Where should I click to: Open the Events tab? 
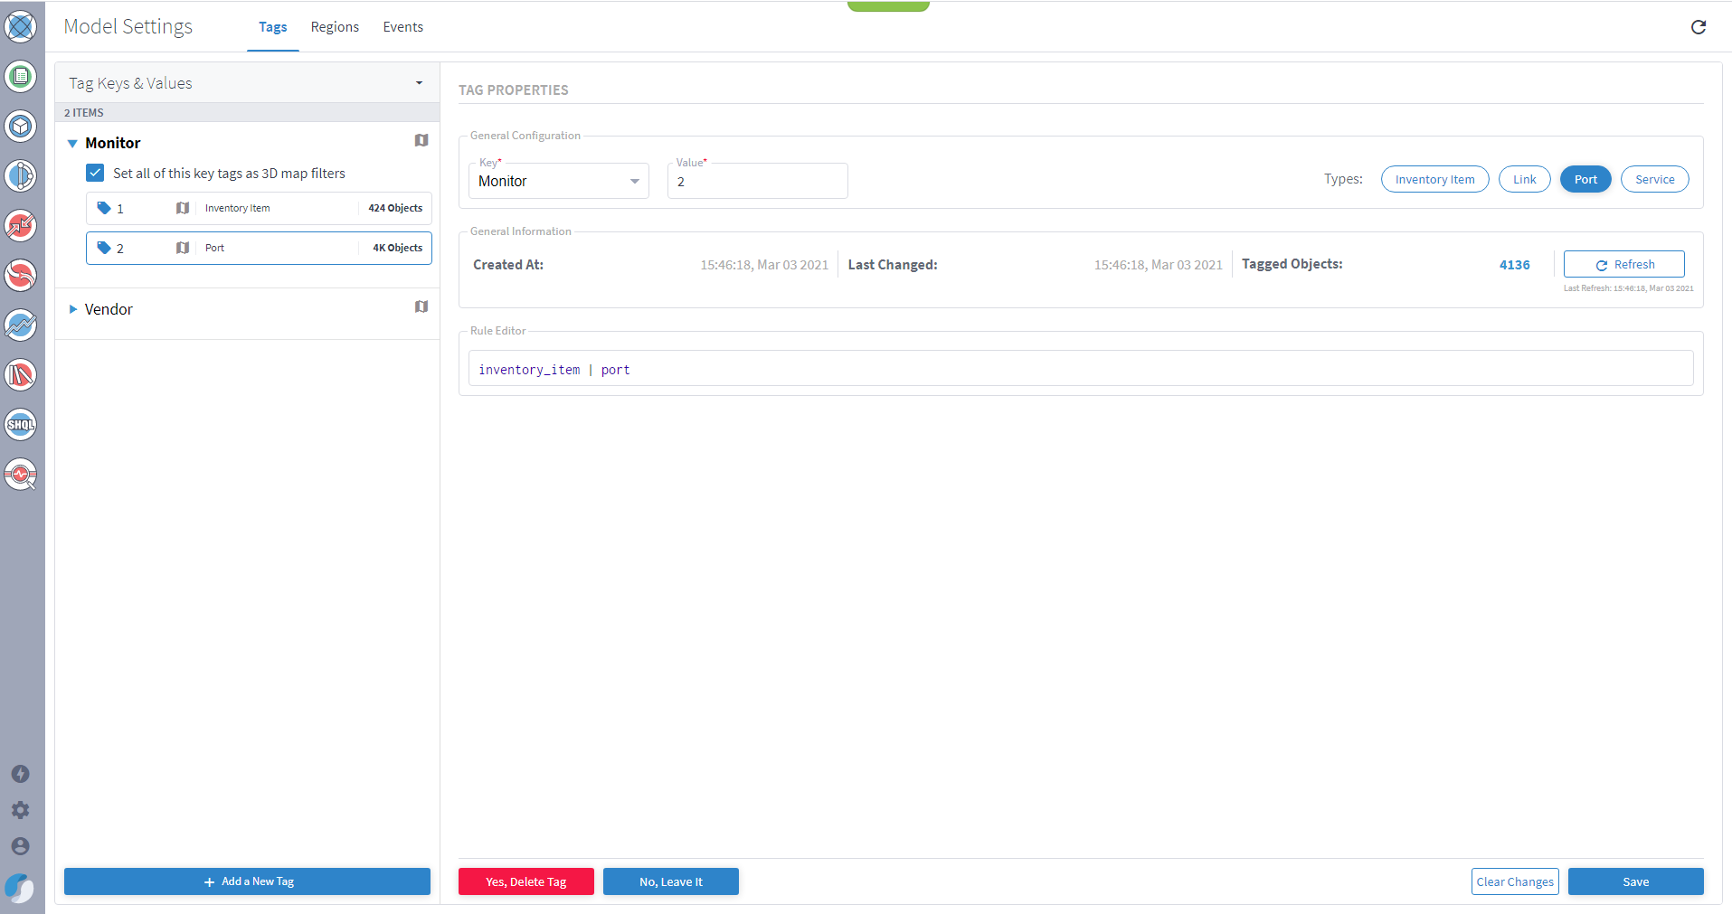[x=402, y=27]
